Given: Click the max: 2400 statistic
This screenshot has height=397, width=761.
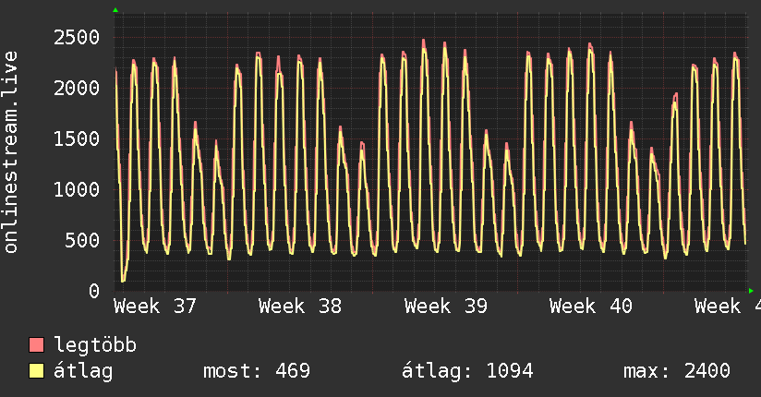Looking at the screenshot, I should tap(677, 371).
